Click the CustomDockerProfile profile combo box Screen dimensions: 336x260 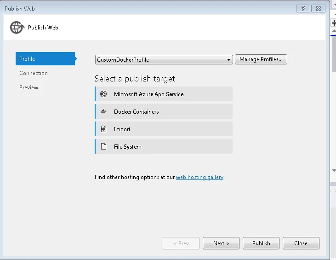pyautogui.click(x=164, y=60)
